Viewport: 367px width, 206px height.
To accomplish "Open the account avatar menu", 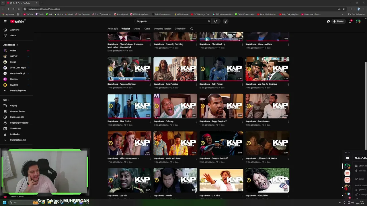I will tap(358, 21).
